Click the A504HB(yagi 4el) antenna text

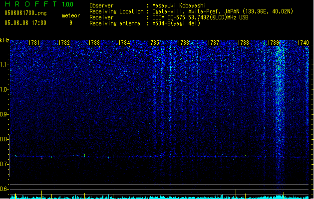[176, 23]
